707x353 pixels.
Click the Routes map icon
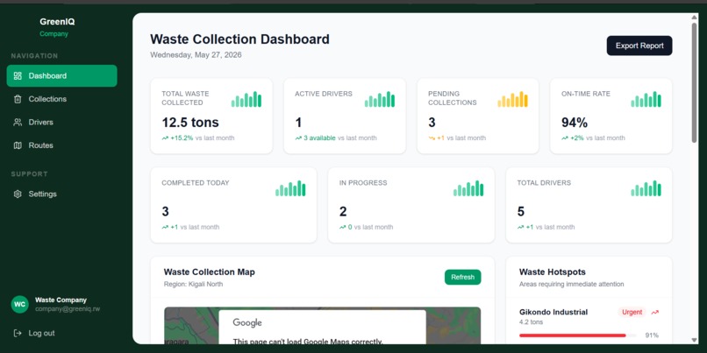point(18,145)
